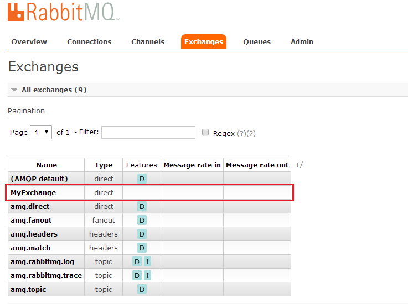Click the D badge for amq.rabbitmq.log
The image size is (408, 304).
137,261
